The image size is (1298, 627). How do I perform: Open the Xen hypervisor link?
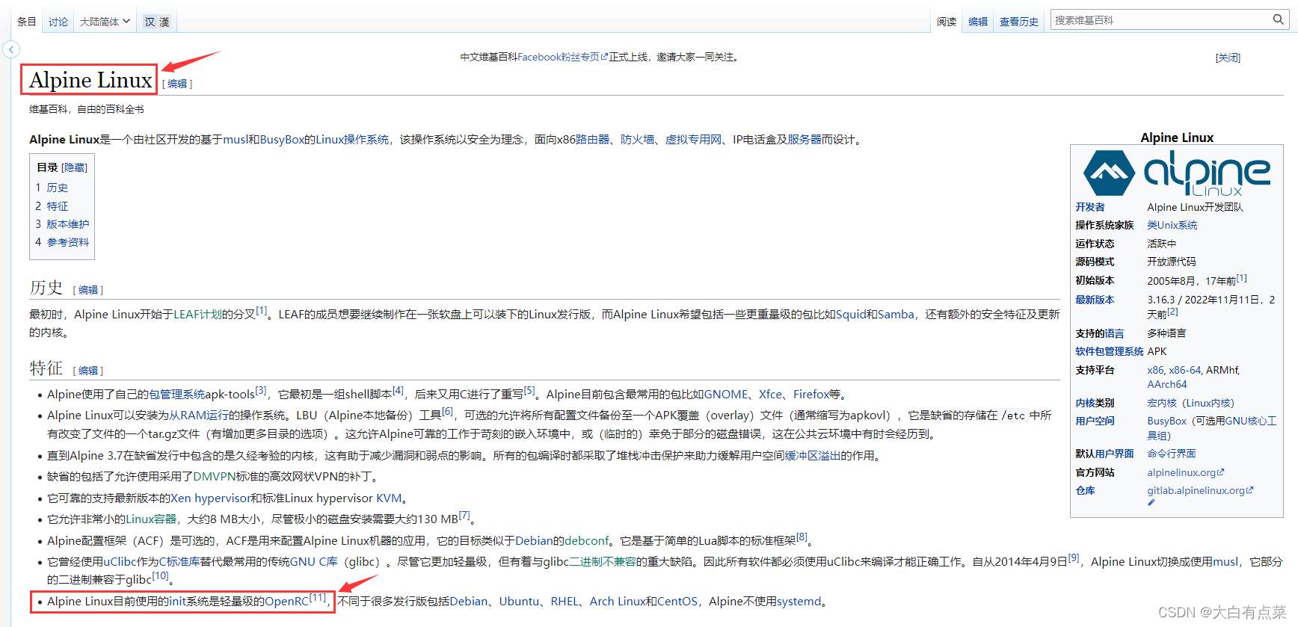(210, 498)
